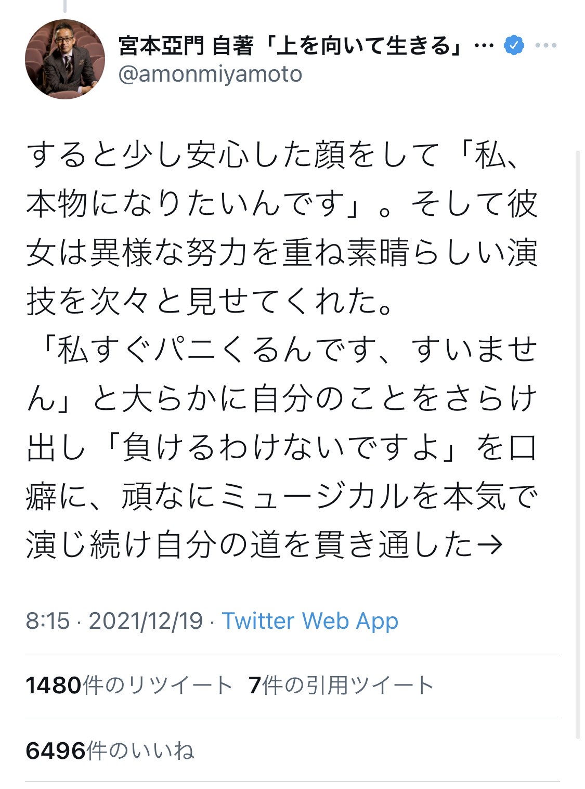Click the blue verified badge
Image resolution: width=585 pixels, height=789 pixels.
[514, 46]
